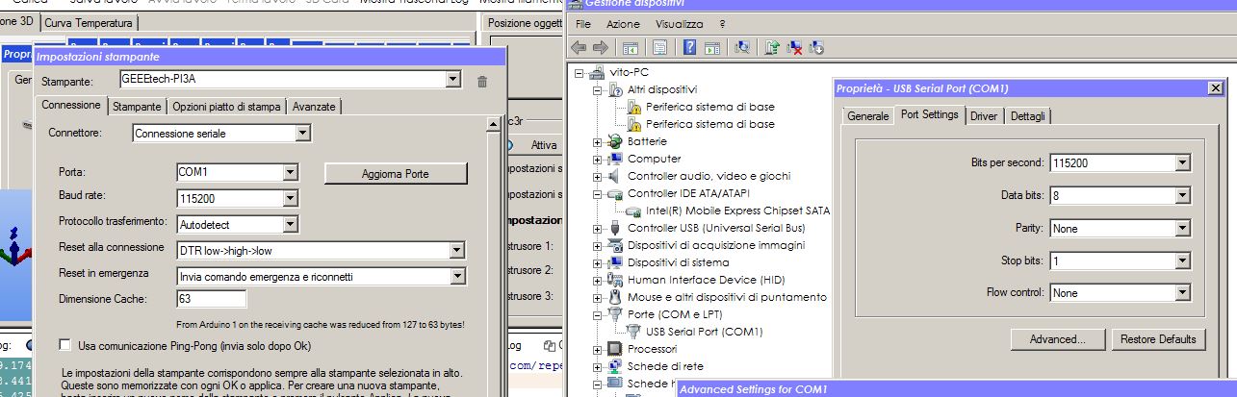The width and height of the screenshot is (1237, 397).
Task: Open the Baud rate dropdown in printer settings
Action: click(289, 199)
